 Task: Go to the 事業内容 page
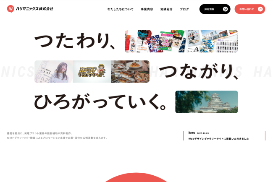coord(147,9)
